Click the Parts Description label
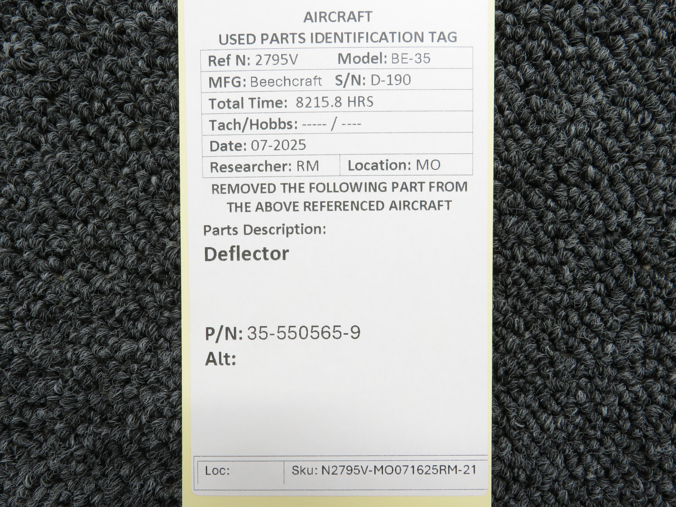 point(264,230)
